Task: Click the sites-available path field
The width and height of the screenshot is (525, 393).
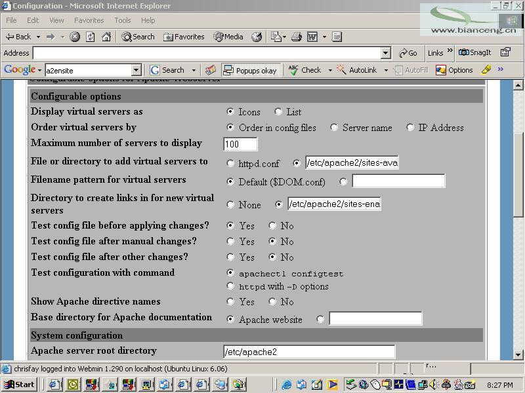Action: tap(352, 162)
